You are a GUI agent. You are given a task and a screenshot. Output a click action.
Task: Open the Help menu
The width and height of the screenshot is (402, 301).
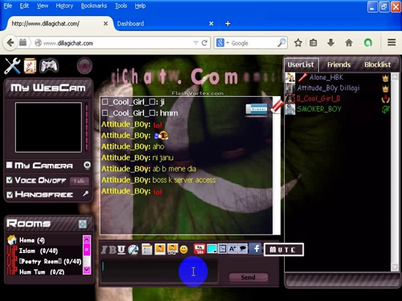pos(140,5)
